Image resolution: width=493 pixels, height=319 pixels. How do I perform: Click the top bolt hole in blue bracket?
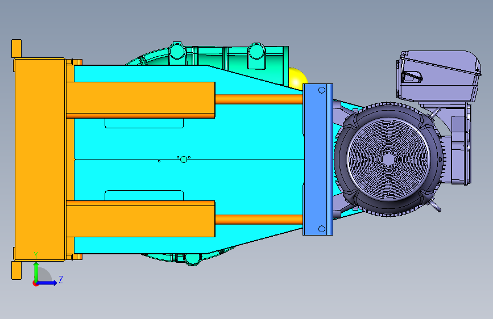pyautogui.click(x=322, y=90)
